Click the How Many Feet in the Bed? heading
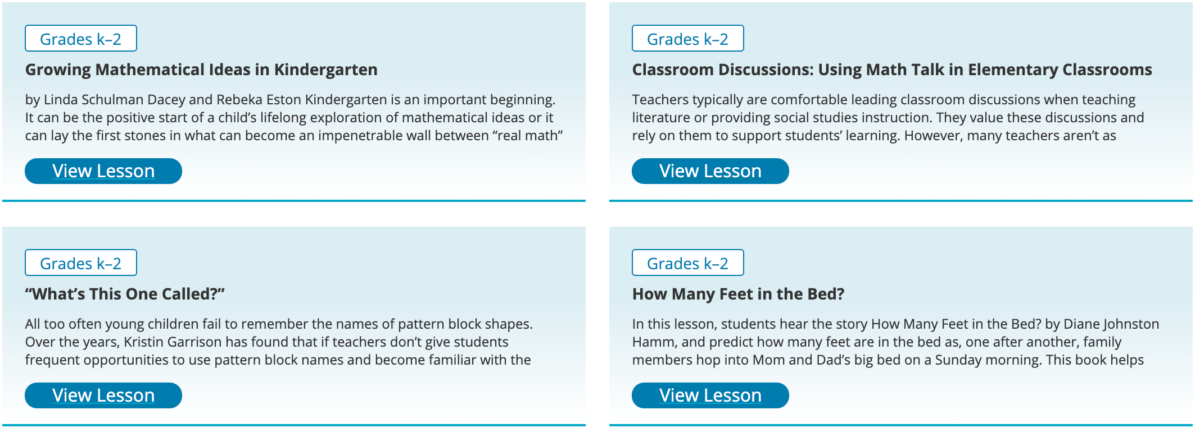Image resolution: width=1195 pixels, height=442 pixels. (721, 293)
